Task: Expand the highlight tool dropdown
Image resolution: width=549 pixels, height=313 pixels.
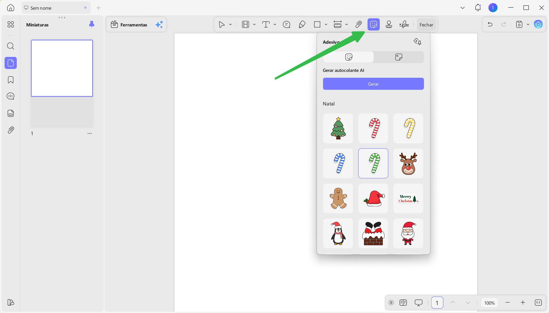Action: 254,25
